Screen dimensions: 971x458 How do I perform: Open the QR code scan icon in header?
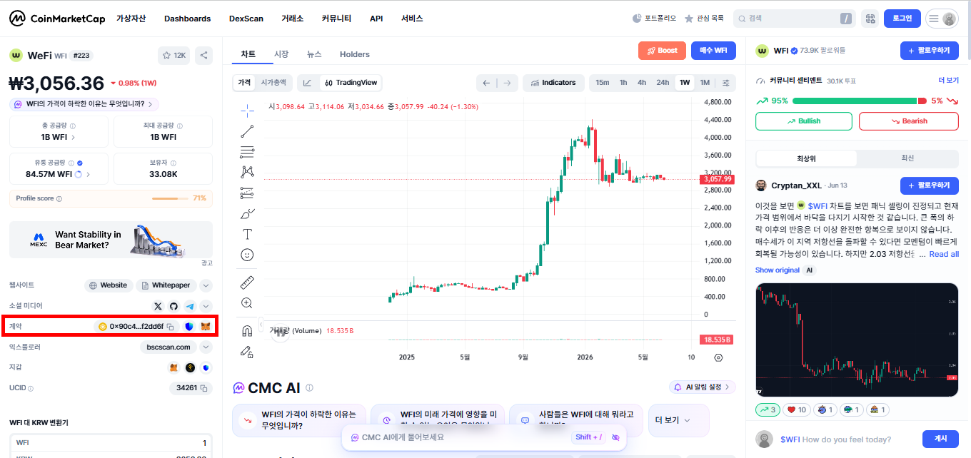tap(869, 19)
